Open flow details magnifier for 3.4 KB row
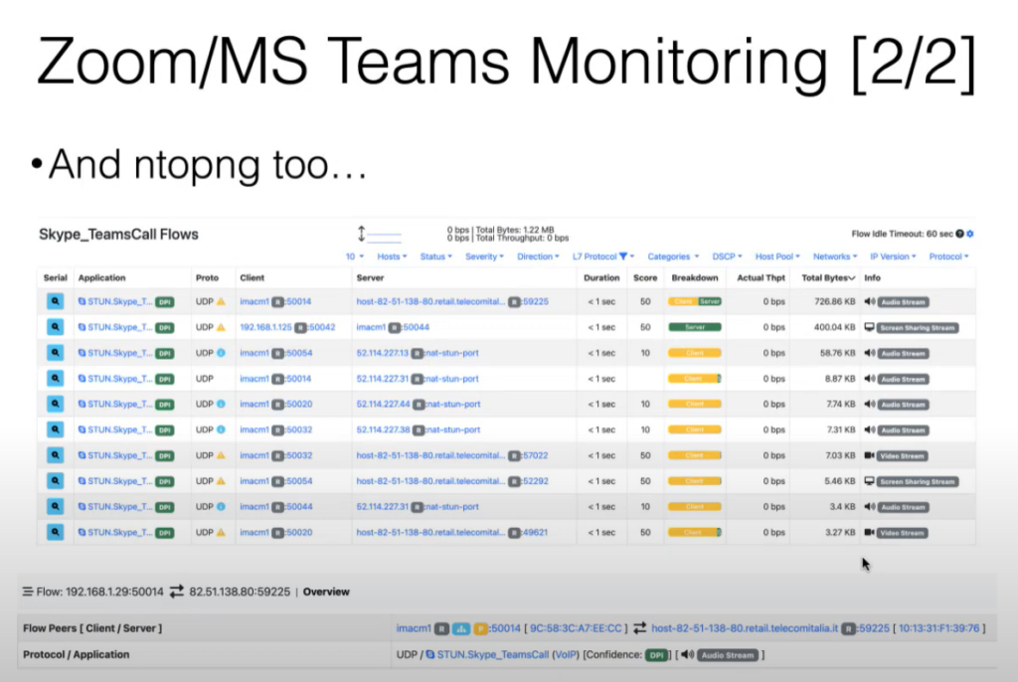 coord(56,507)
